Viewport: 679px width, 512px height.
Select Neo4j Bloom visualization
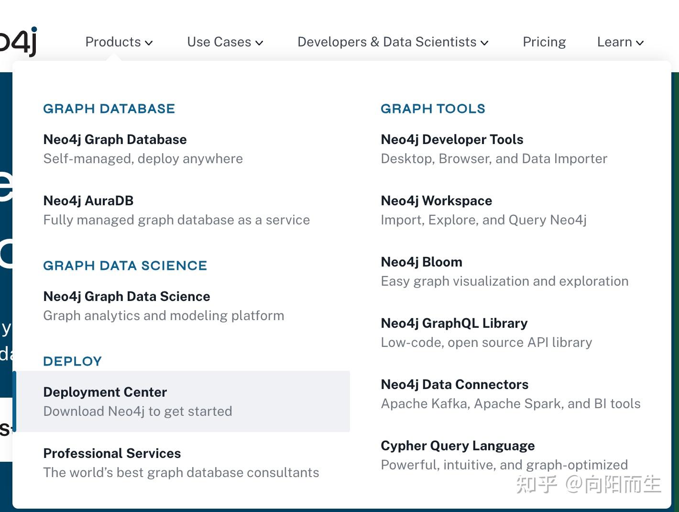pyautogui.click(x=421, y=262)
